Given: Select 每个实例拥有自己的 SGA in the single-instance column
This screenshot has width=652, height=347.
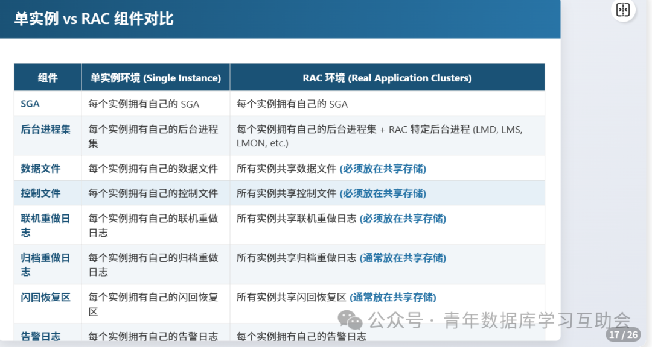Looking at the screenshot, I should click(144, 104).
